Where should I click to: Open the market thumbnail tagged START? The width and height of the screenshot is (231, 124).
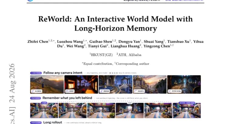44,110
